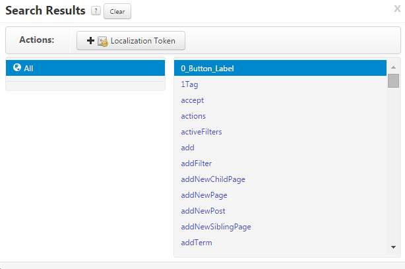
Task: Close the Search Results dialog
Action: [397, 9]
